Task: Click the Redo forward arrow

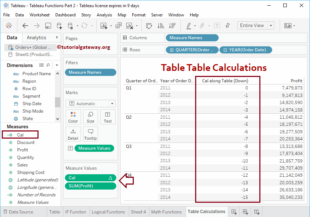Action: [x=37, y=25]
